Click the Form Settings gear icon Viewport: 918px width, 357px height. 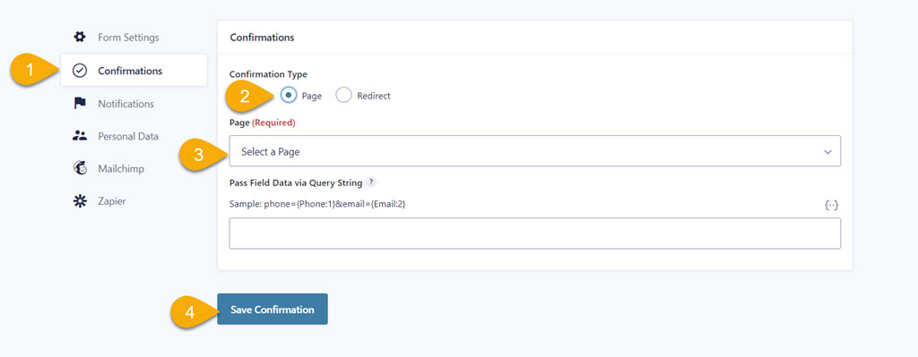(80, 38)
